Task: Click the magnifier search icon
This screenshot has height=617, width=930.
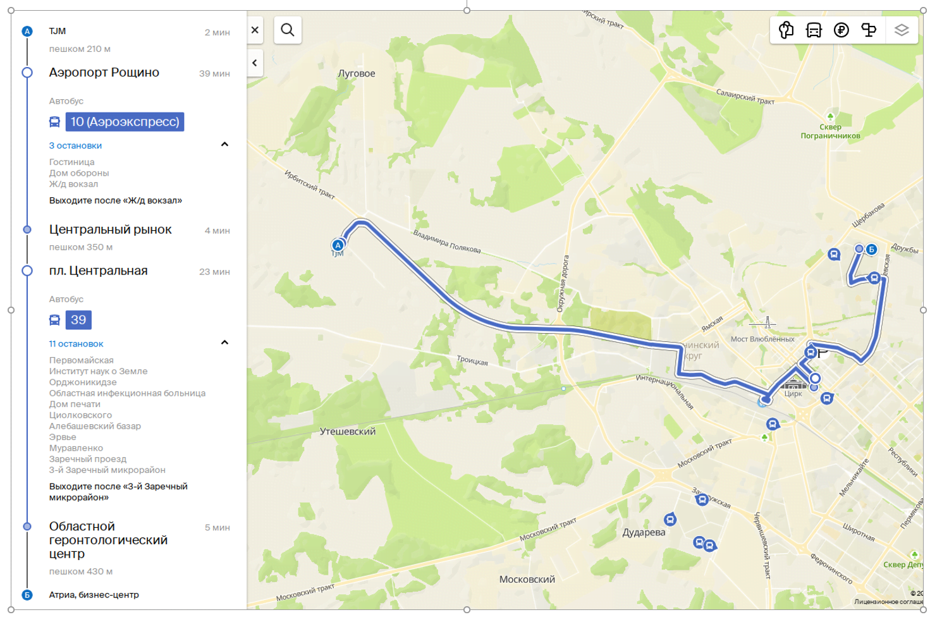Action: [288, 30]
